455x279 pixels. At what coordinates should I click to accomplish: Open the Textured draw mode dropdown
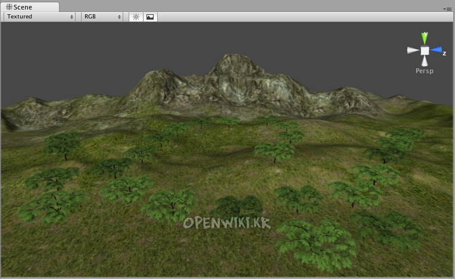[x=40, y=17]
